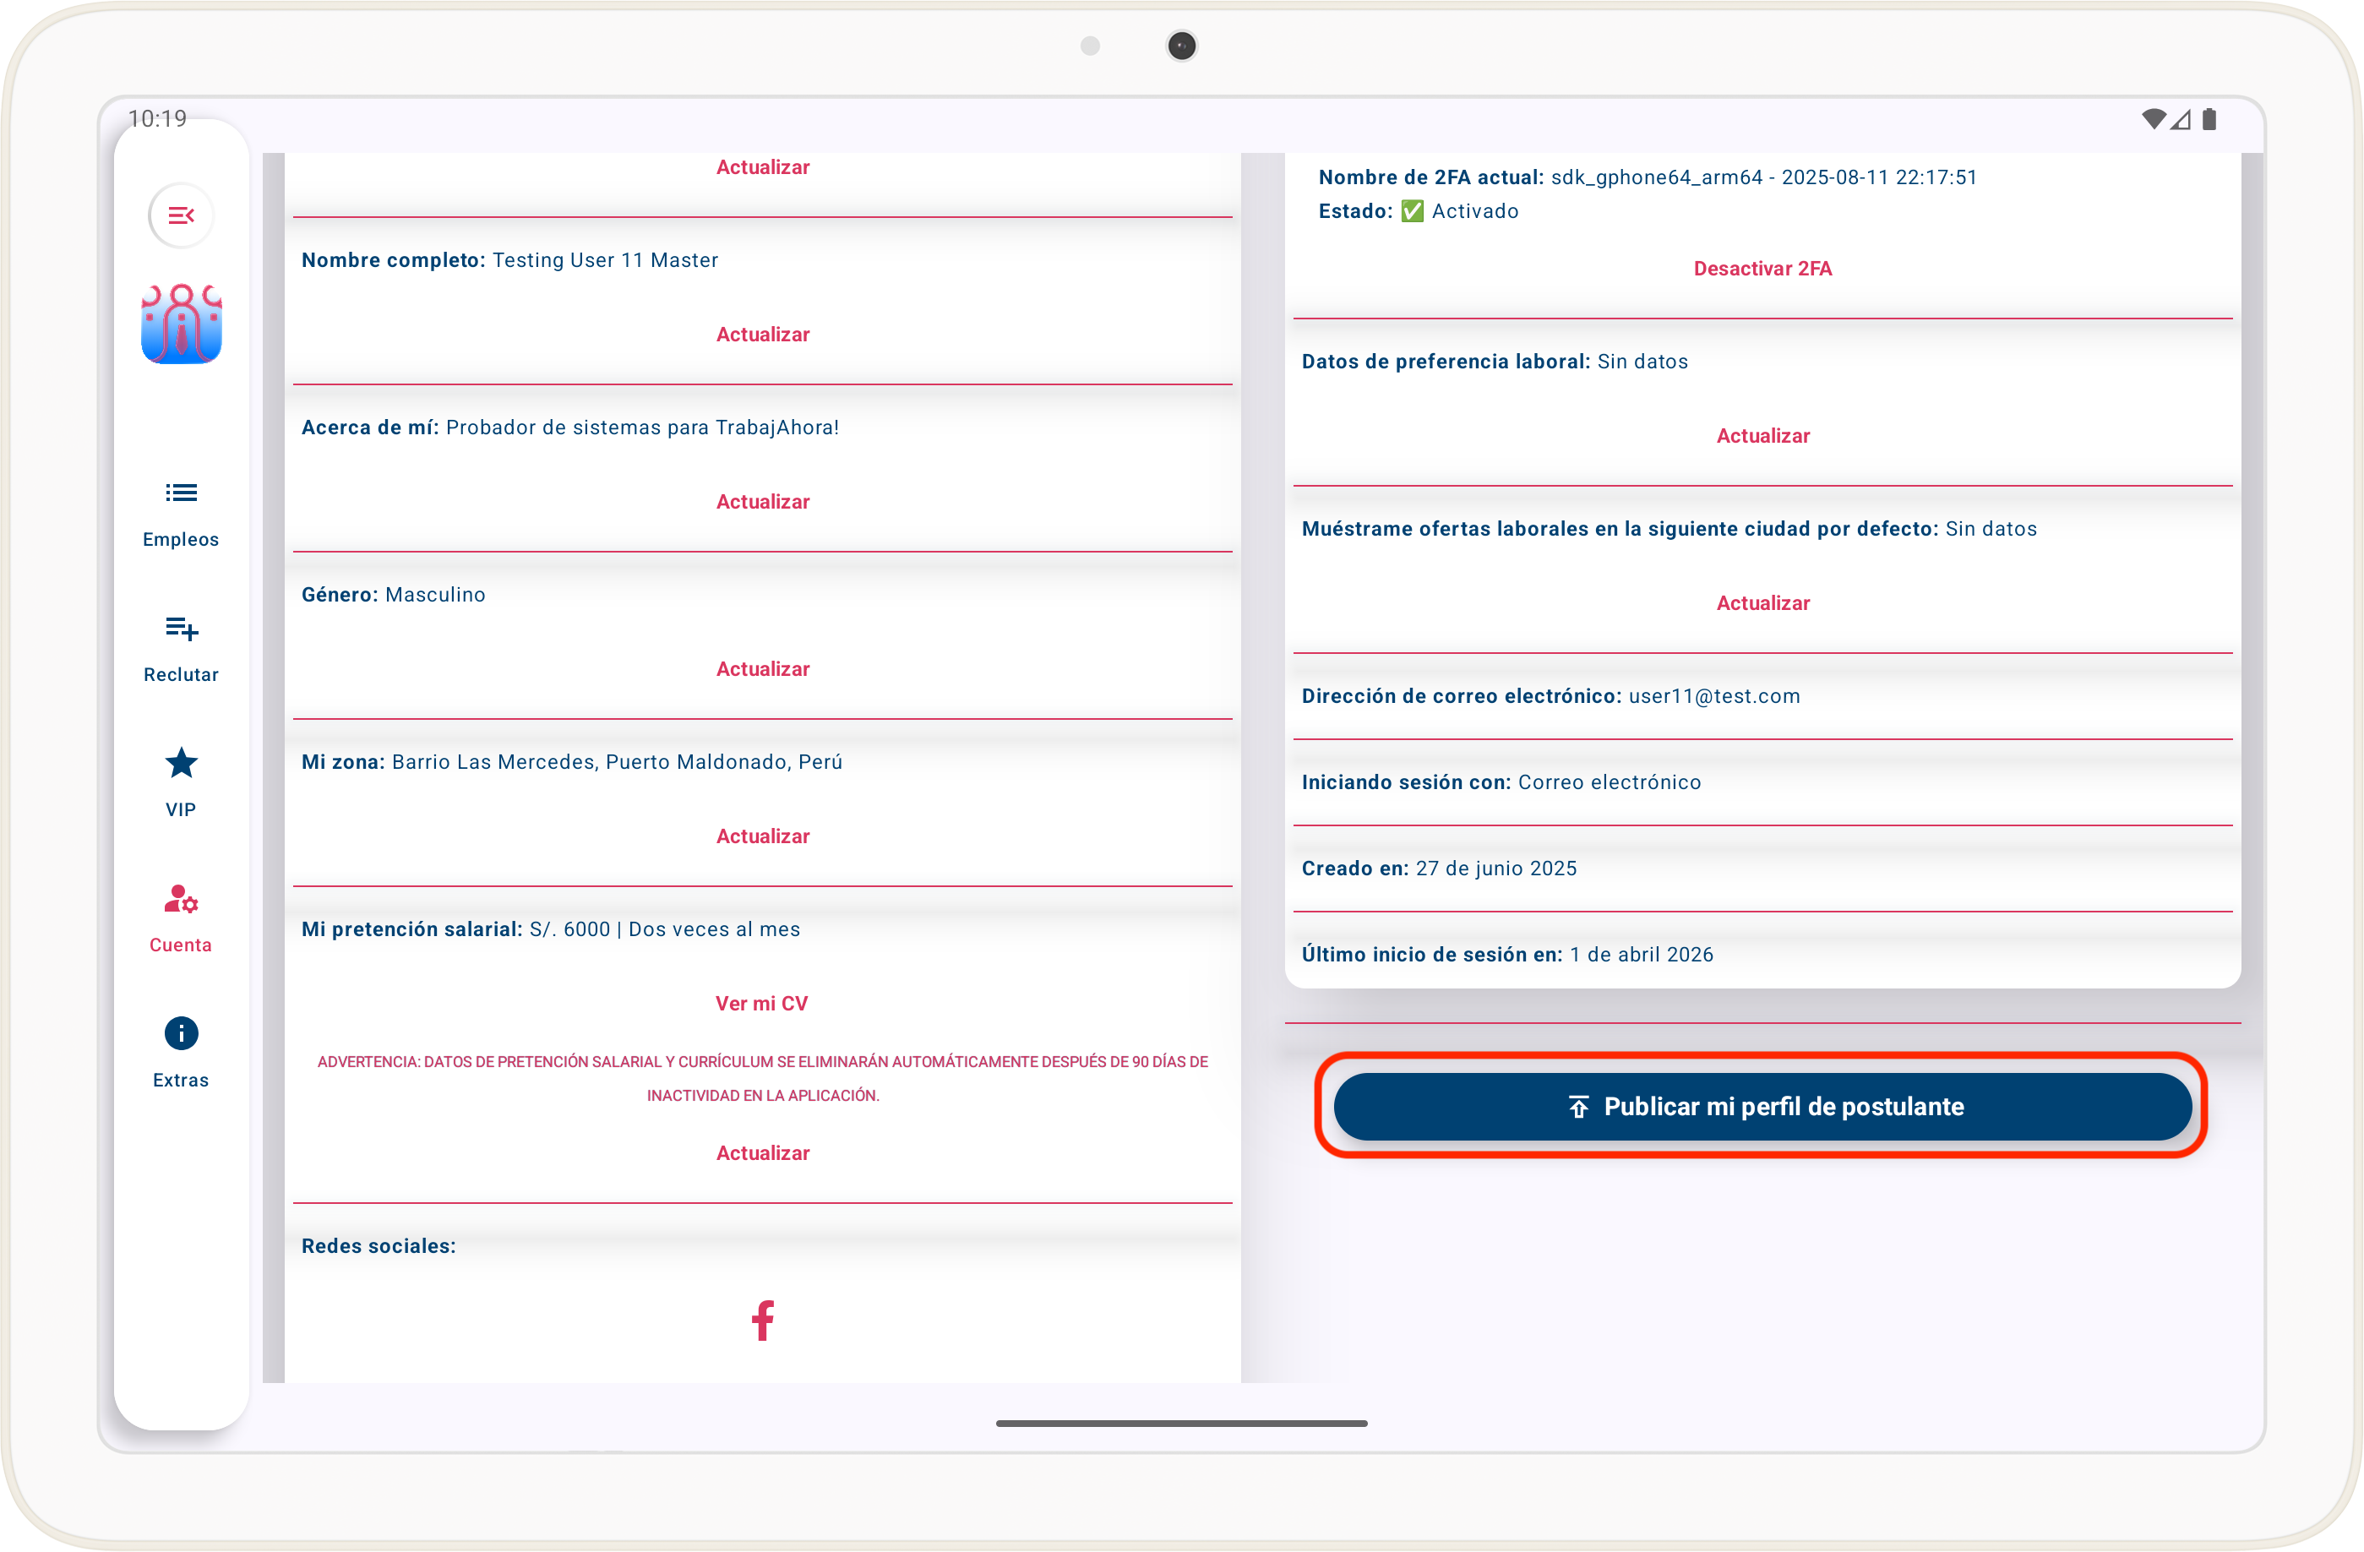
Task: Click the topmost Actualizar link
Action: pos(763,168)
